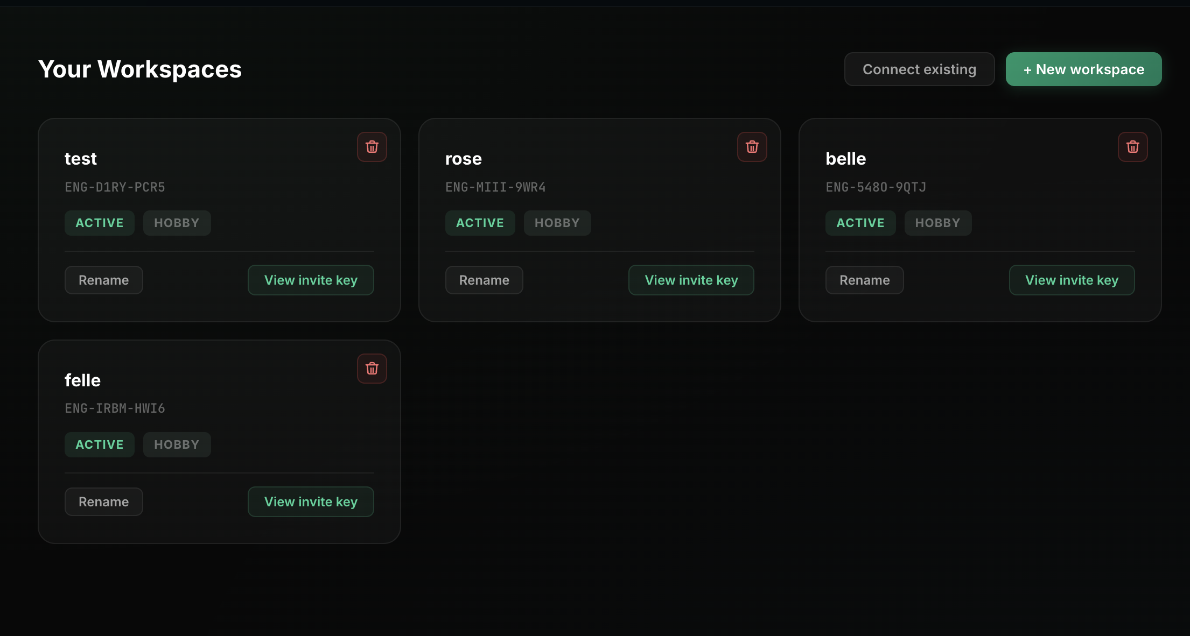Rename the felle workspace
The image size is (1190, 636).
103,502
